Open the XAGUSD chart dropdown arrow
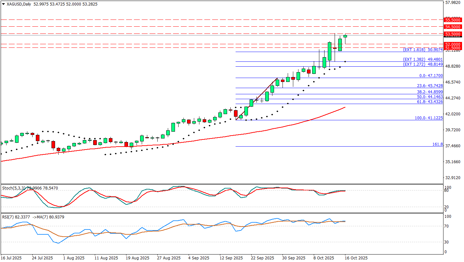Image resolution: width=464 pixels, height=262 pixels. click(x=3, y=4)
